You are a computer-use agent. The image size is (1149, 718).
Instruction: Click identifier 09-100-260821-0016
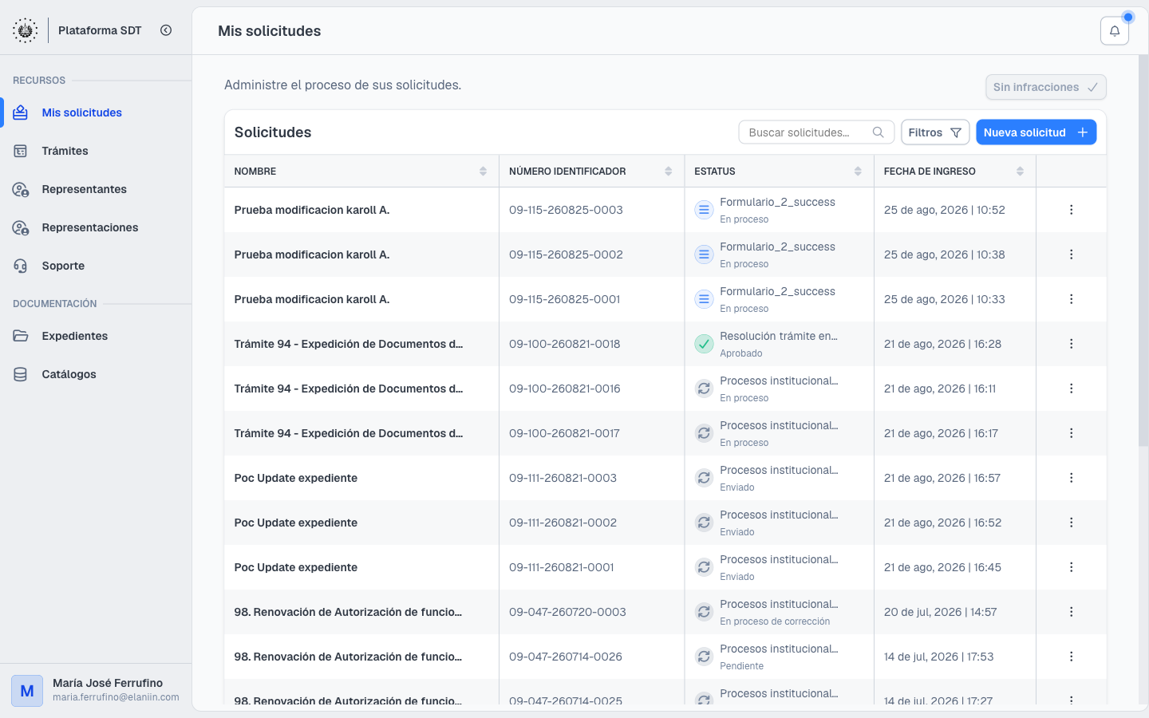point(565,389)
